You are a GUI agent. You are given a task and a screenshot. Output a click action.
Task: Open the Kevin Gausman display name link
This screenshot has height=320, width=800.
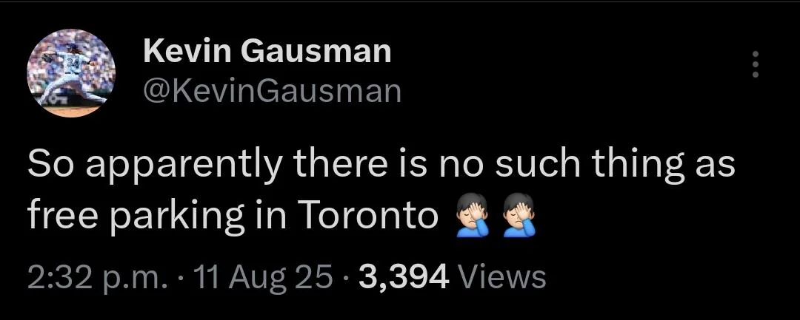(x=266, y=51)
